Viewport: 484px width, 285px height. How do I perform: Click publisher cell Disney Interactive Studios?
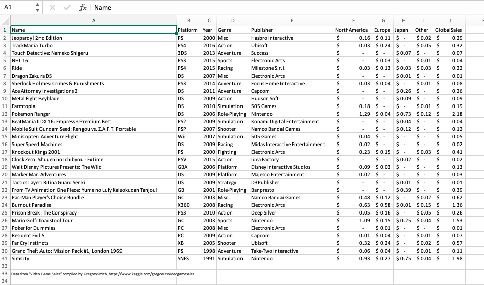pyautogui.click(x=292, y=167)
